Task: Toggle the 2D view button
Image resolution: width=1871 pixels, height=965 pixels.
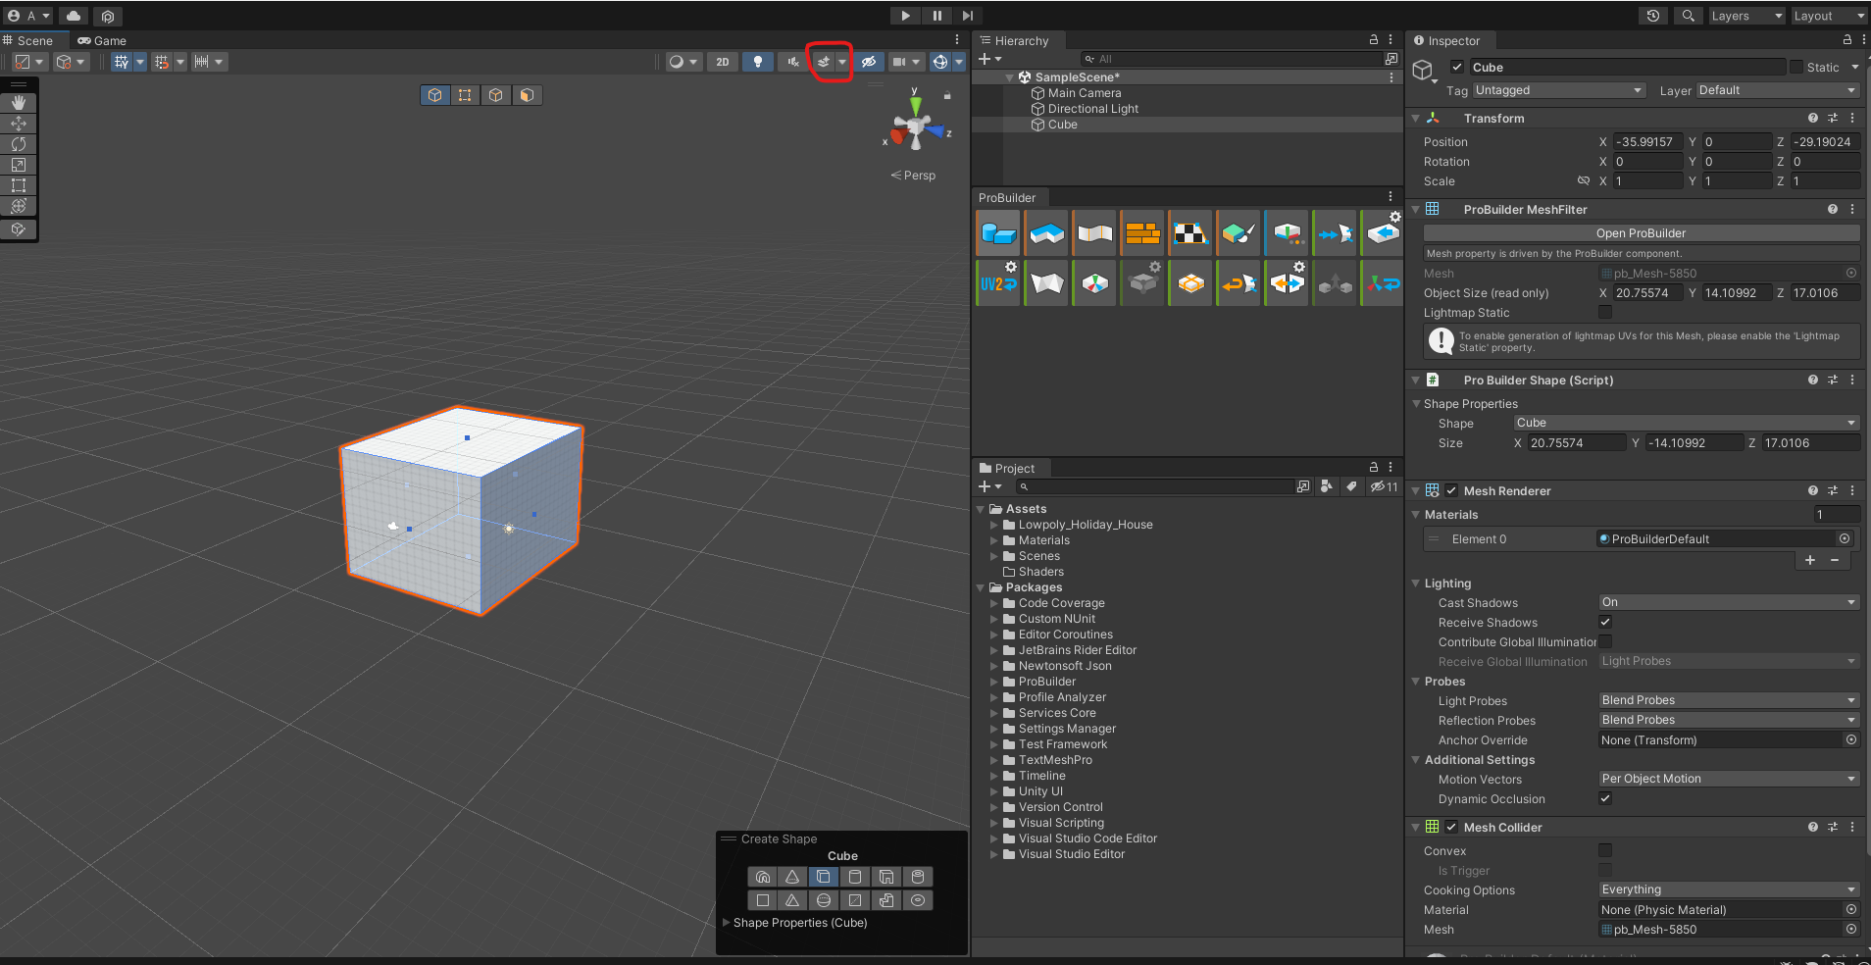Action: click(x=723, y=62)
